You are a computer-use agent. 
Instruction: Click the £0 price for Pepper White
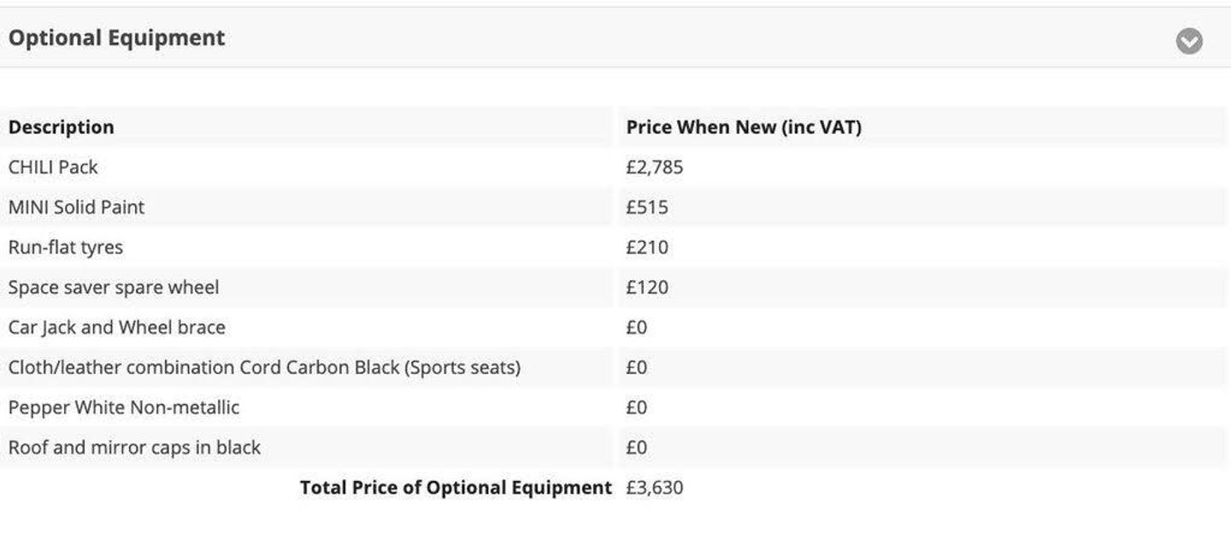coord(637,408)
